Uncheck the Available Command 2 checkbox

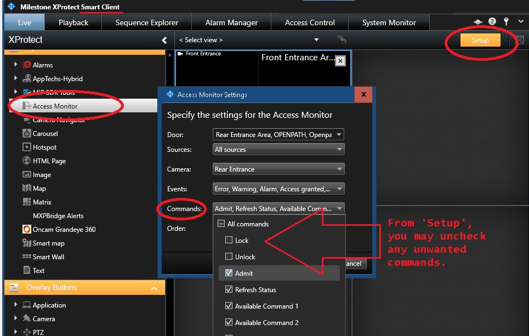pyautogui.click(x=229, y=322)
